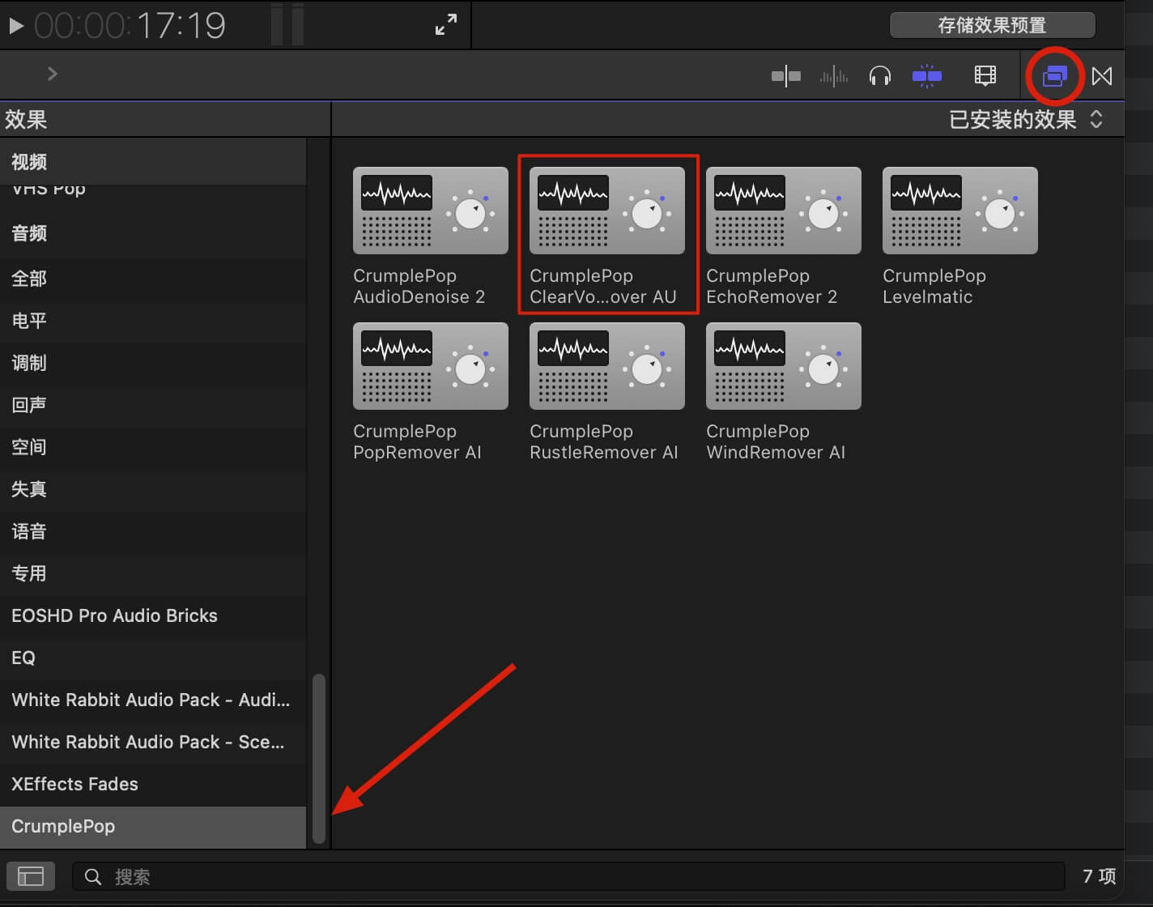Select White Rabbit Audio Pack - Audi... category
This screenshot has height=907, width=1153.
(x=153, y=700)
